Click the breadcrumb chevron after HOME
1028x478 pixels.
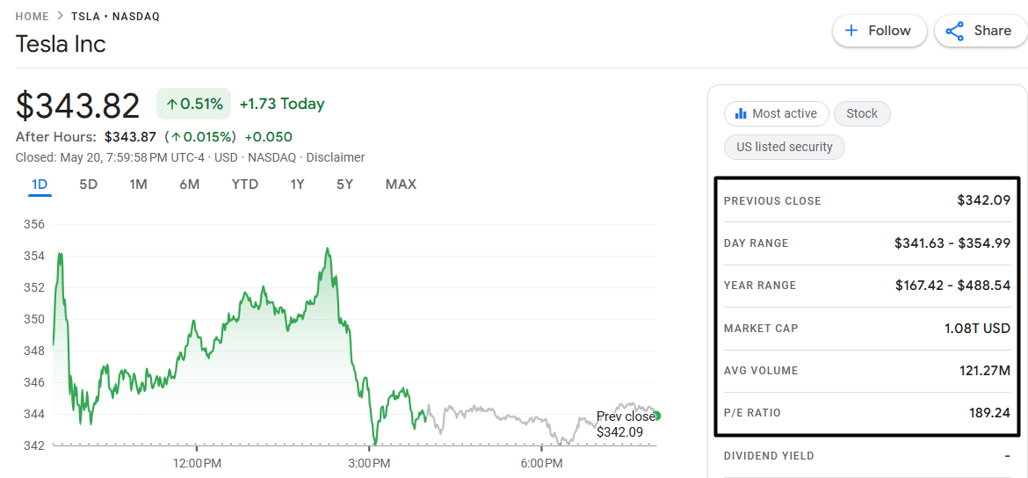[x=61, y=17]
